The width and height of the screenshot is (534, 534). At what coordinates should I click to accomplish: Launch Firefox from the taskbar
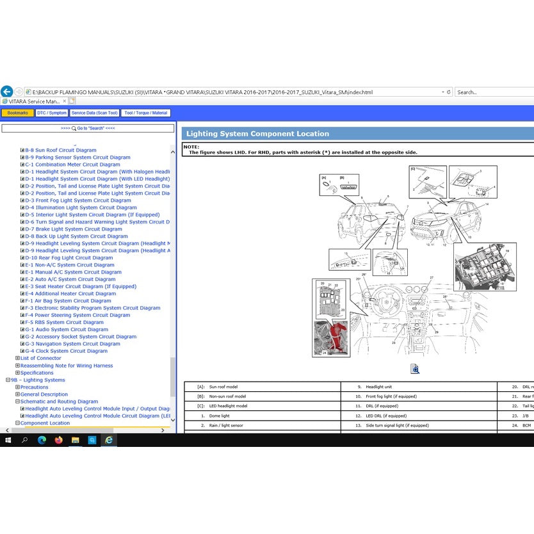59,440
